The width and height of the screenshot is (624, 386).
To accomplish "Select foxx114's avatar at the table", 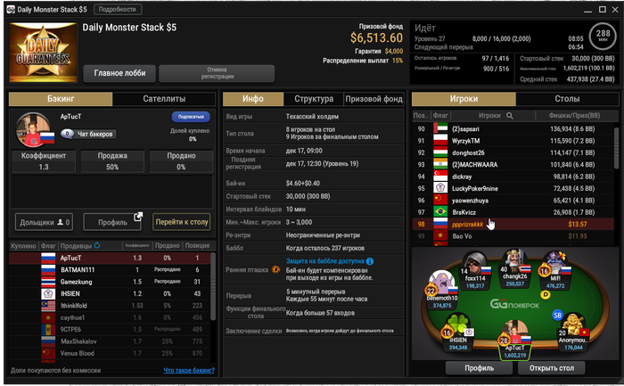I will 475,263.
